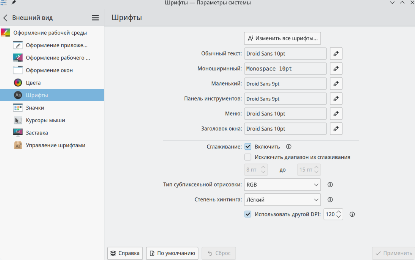
Task: Click the edit icon for Заголовок окна font
Action: pos(336,129)
